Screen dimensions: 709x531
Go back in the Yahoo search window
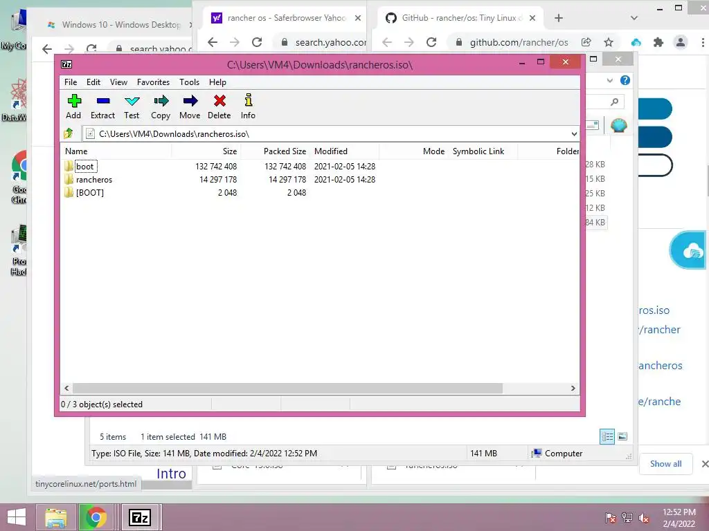tap(213, 42)
